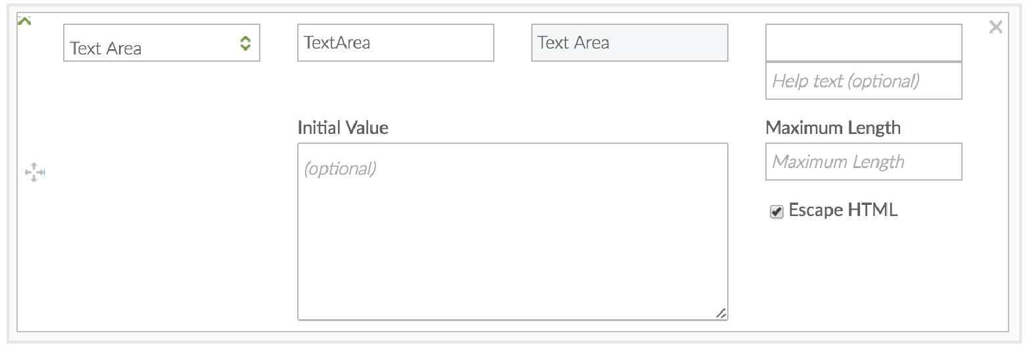Click the TextArea name input field
This screenshot has width=1027, height=352.
(x=395, y=43)
